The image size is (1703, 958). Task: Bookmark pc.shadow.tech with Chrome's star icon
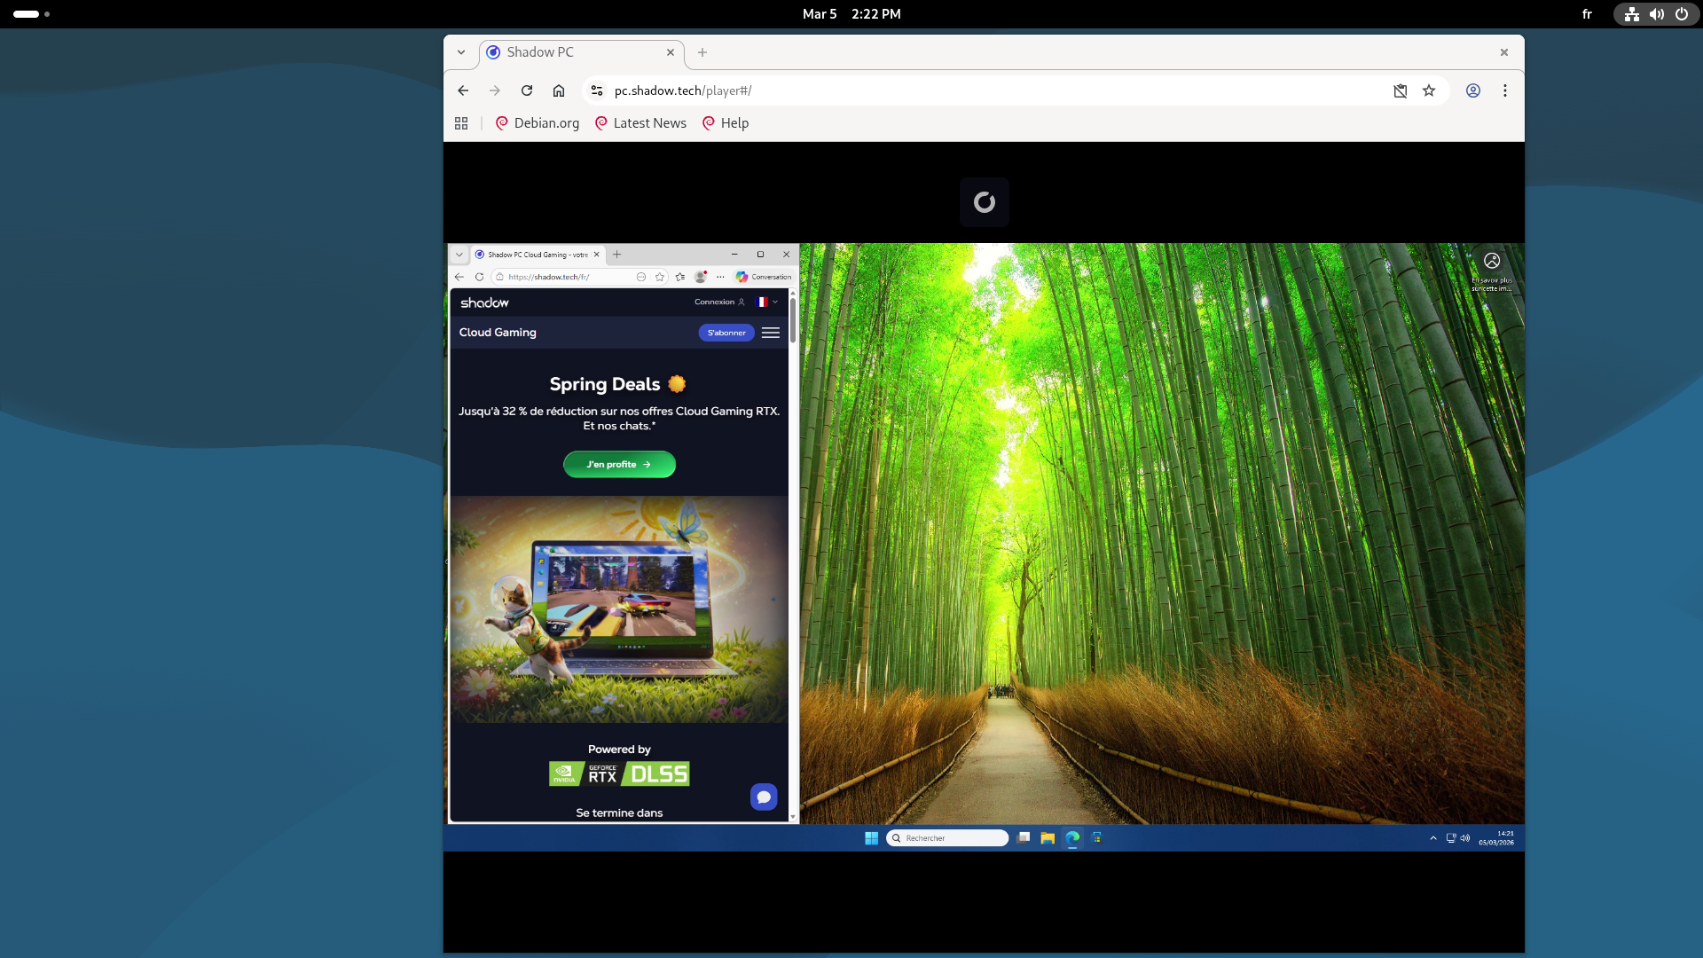[x=1429, y=90]
